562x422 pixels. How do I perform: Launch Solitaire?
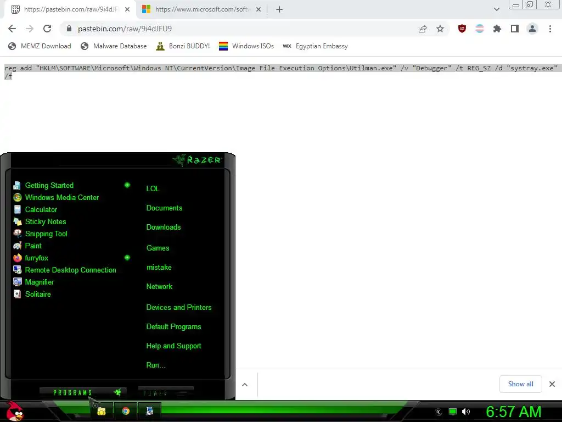click(38, 294)
